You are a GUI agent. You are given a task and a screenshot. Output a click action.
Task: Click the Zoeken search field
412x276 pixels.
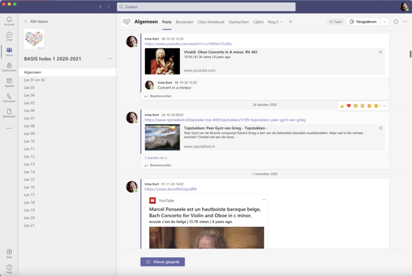(206, 7)
